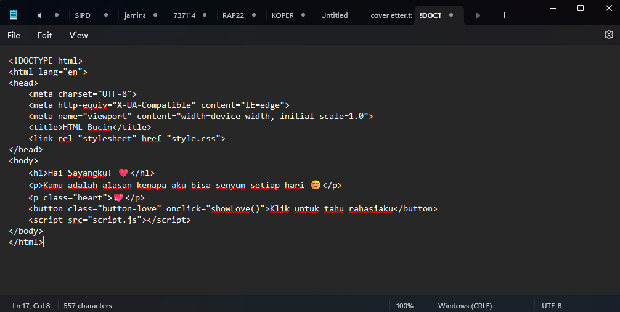Click the closing </head> tag line

pyautogui.click(x=26, y=149)
